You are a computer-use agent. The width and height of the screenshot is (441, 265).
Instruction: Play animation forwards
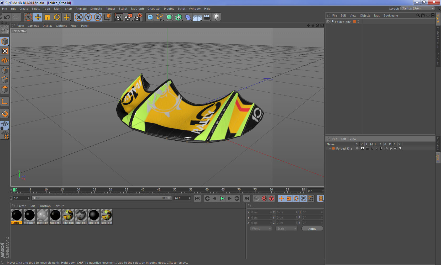coord(222,198)
